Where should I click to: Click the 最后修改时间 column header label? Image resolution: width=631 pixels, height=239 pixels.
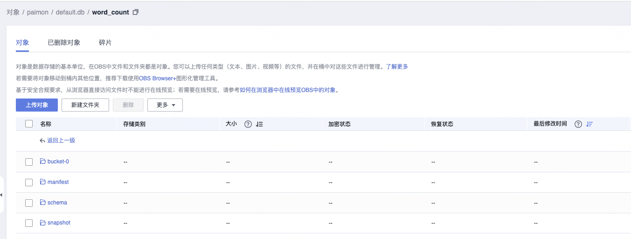click(x=550, y=124)
